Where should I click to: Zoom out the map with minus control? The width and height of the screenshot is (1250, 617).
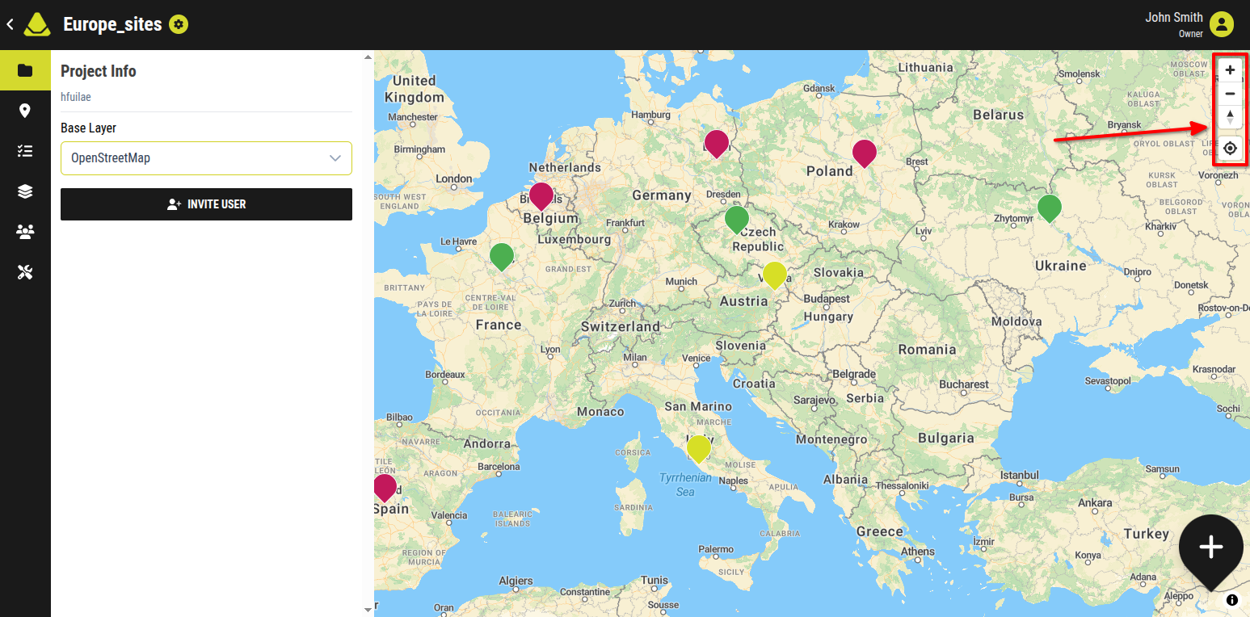1230,94
